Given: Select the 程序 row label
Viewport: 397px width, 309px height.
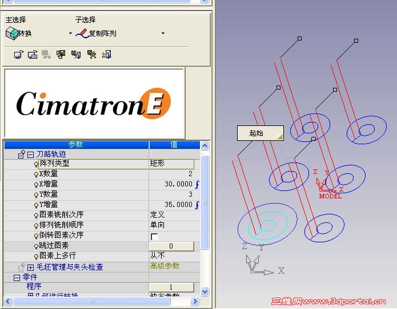Looking at the screenshot, I should click(x=34, y=287).
